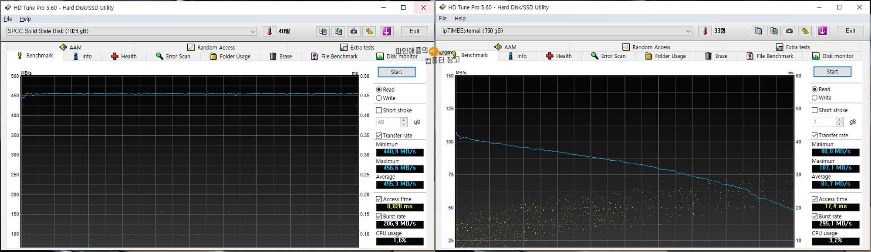Click average value 455.3 MB/s
Viewport: 871px width, 252px height.
tap(400, 184)
